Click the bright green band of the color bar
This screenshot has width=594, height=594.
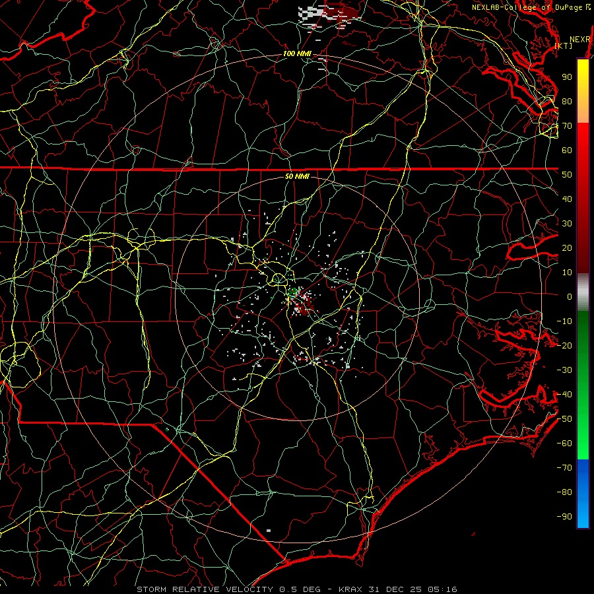[583, 436]
